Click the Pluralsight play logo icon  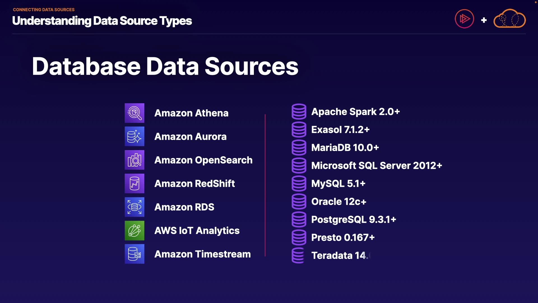click(464, 19)
